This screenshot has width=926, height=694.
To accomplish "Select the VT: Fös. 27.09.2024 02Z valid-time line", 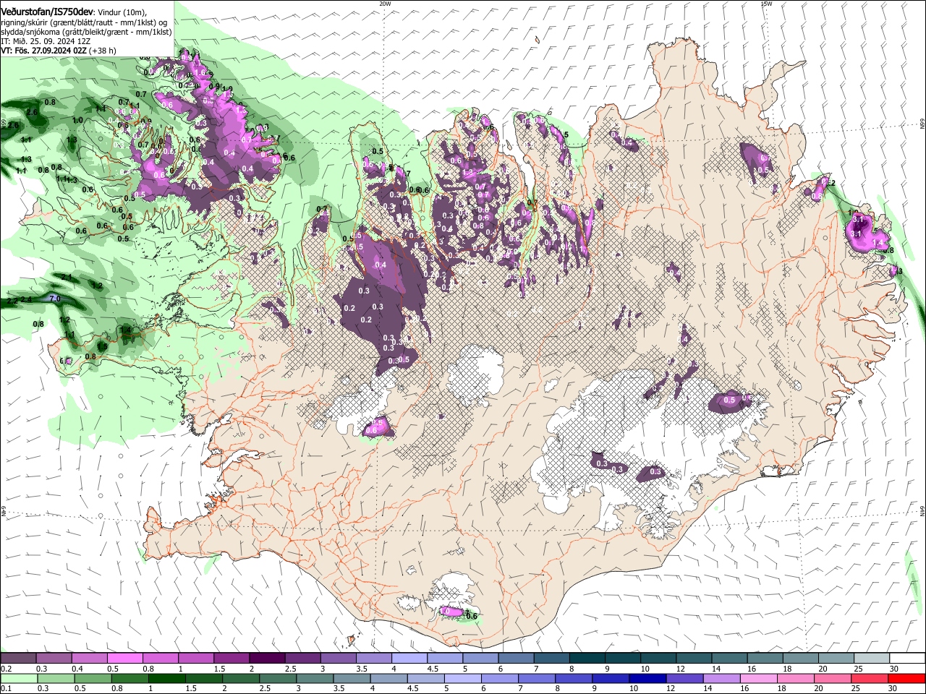I will (59, 51).
